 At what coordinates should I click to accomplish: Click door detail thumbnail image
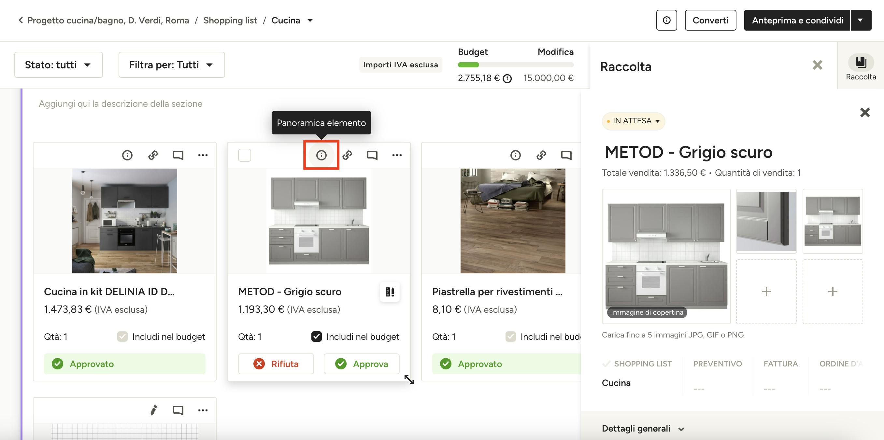click(x=766, y=221)
